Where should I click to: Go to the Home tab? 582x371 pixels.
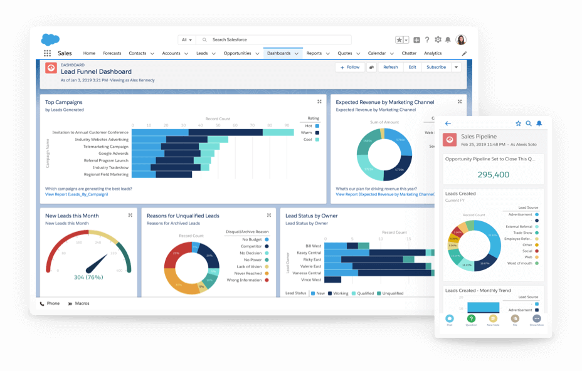(x=89, y=53)
